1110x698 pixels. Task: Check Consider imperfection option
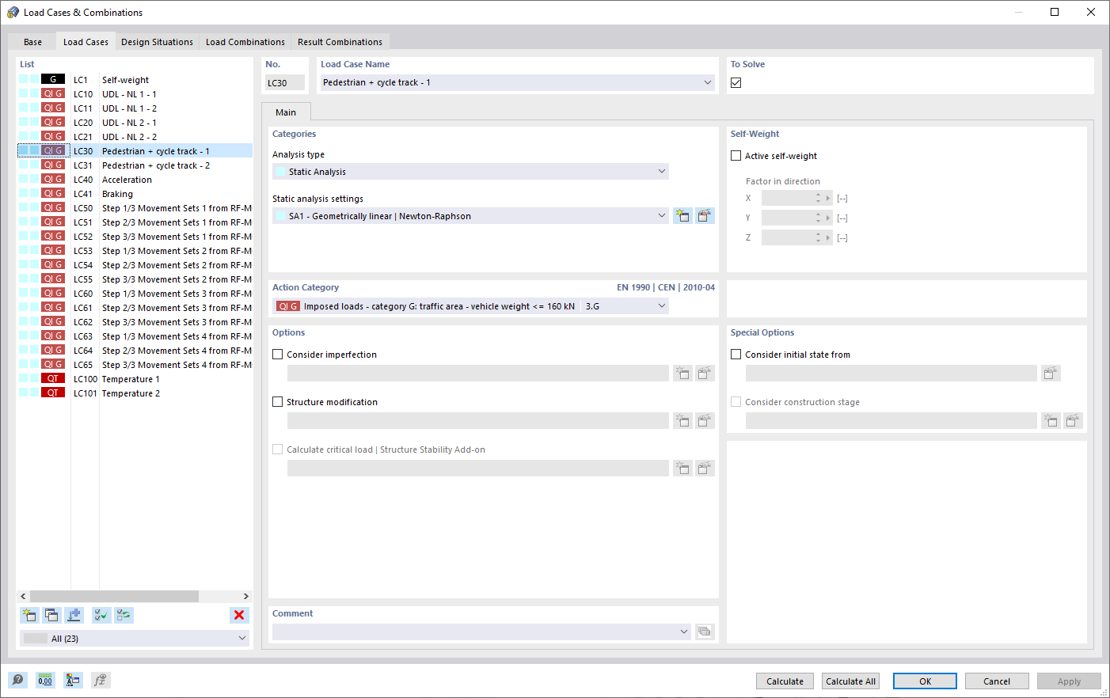[277, 354]
